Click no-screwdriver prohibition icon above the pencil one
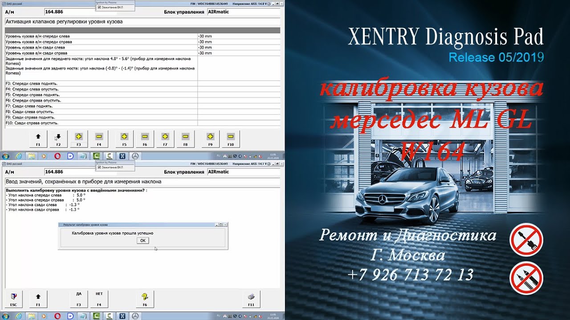The height and width of the screenshot is (320, 570). [526, 240]
